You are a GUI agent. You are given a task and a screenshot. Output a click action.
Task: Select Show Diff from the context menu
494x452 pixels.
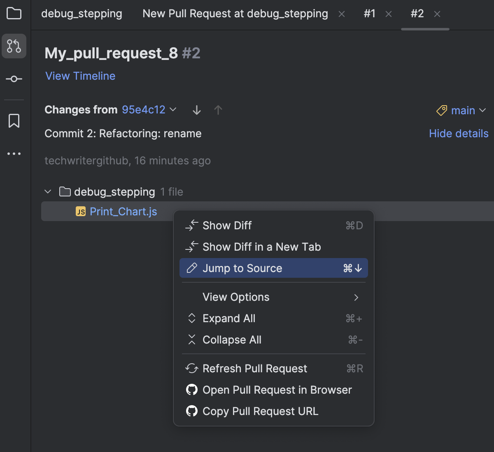[x=226, y=225]
